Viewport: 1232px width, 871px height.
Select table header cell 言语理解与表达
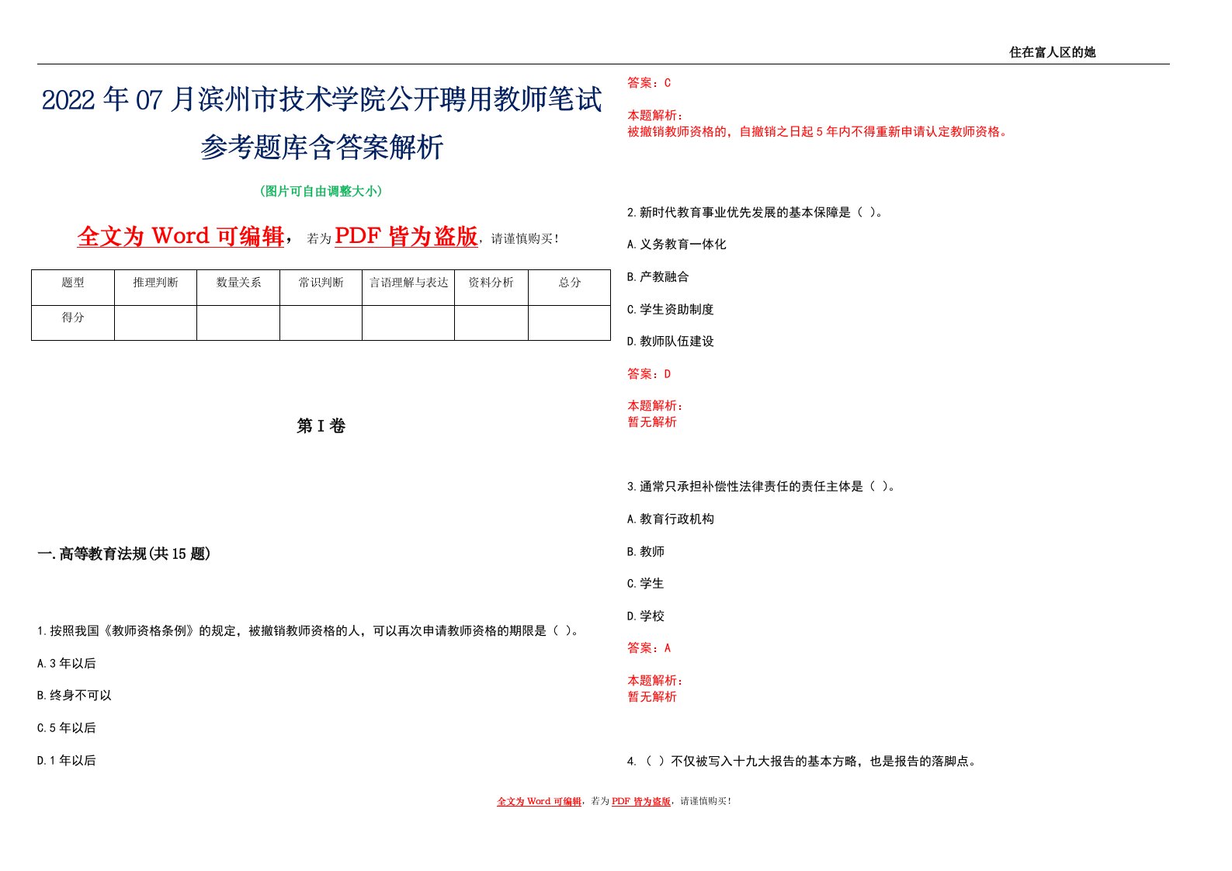pyautogui.click(x=408, y=287)
